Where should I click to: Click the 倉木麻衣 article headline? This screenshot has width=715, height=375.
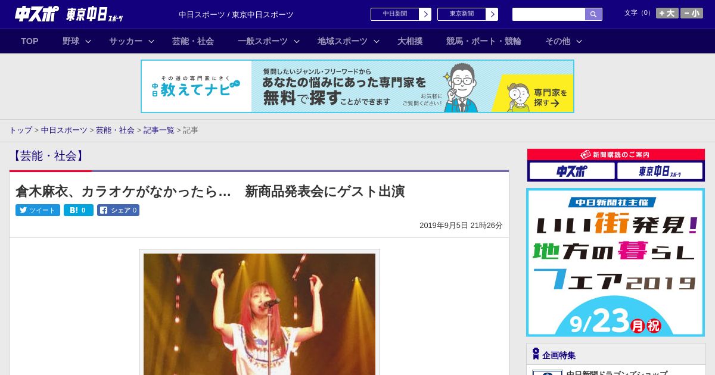pyautogui.click(x=210, y=191)
